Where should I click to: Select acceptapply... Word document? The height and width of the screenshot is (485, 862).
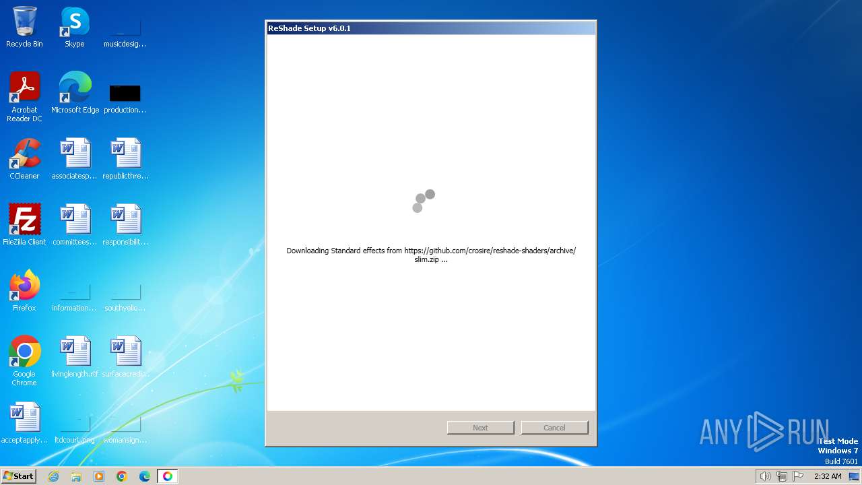pos(24,423)
